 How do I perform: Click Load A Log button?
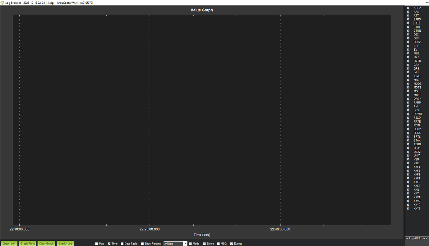click(65, 244)
